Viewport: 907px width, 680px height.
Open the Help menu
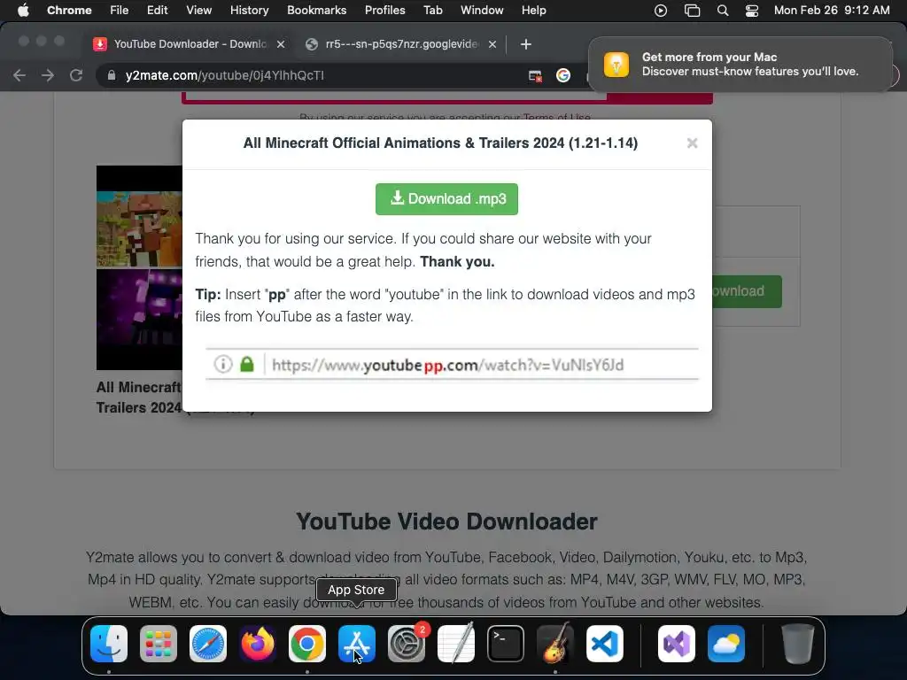click(533, 11)
